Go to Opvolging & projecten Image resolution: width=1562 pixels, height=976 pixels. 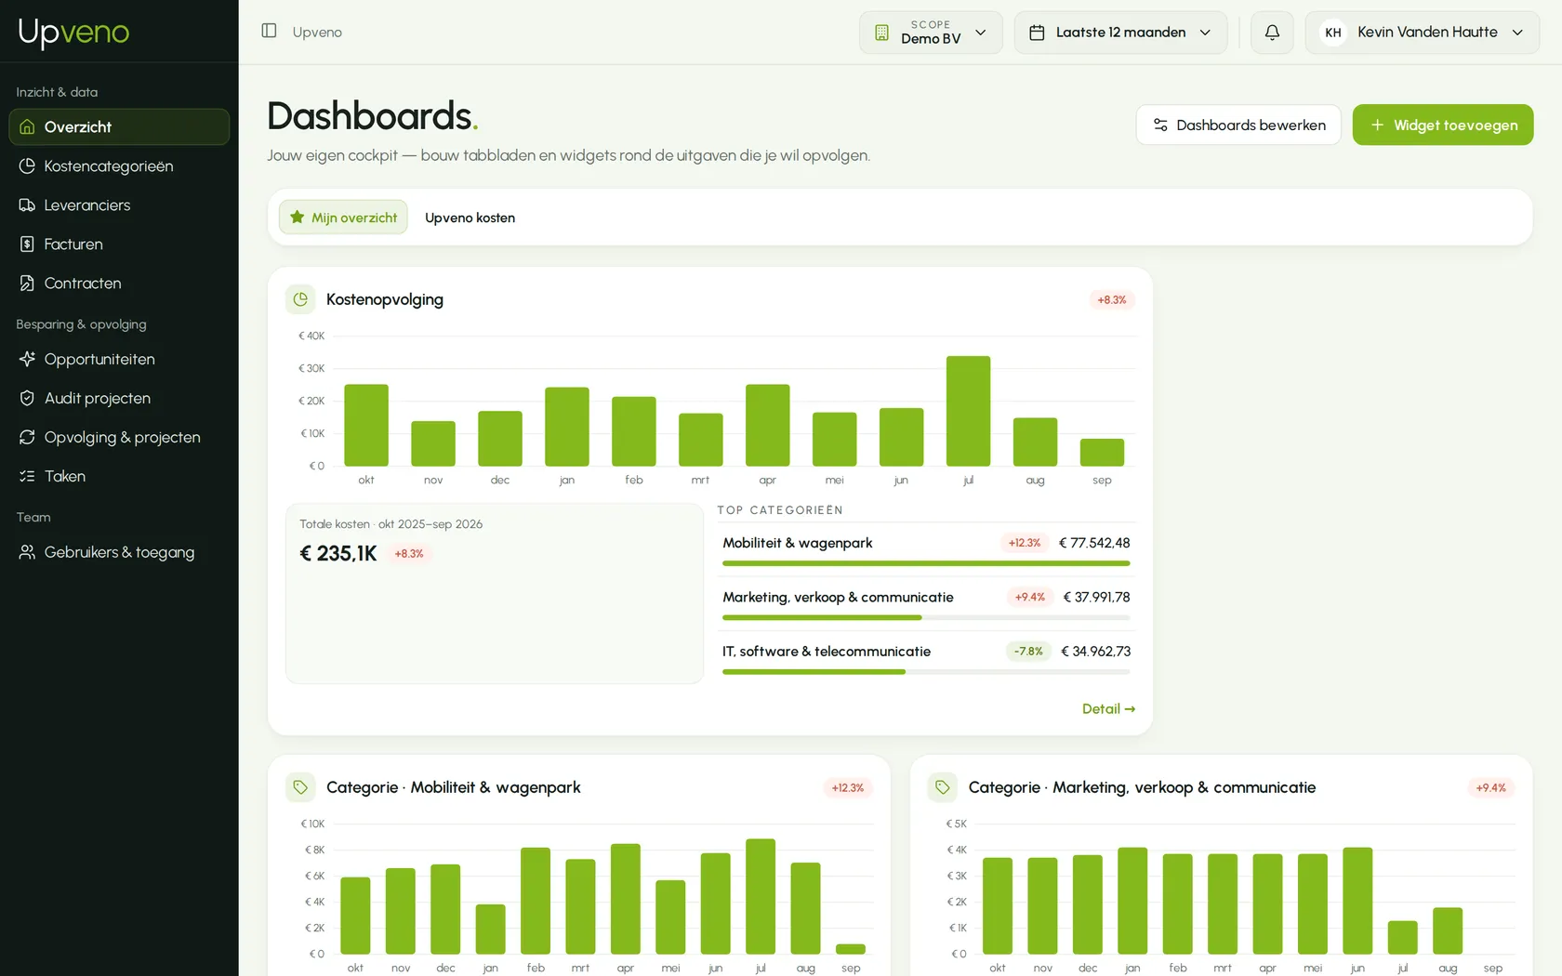(119, 438)
